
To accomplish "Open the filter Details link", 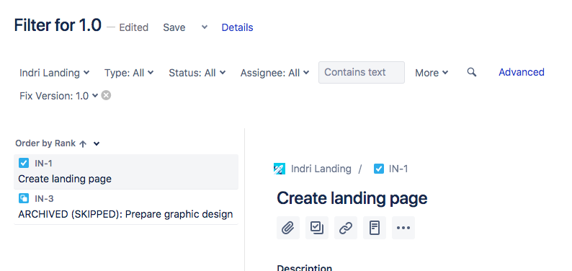I will [238, 27].
